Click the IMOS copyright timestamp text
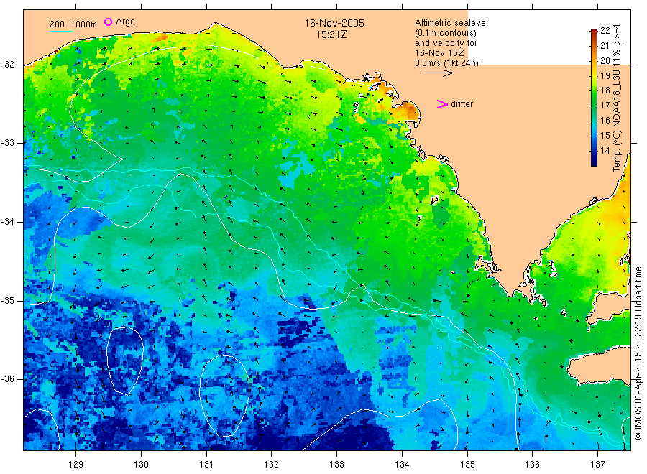Image resolution: width=647 pixels, height=474 pixels. (x=638, y=353)
